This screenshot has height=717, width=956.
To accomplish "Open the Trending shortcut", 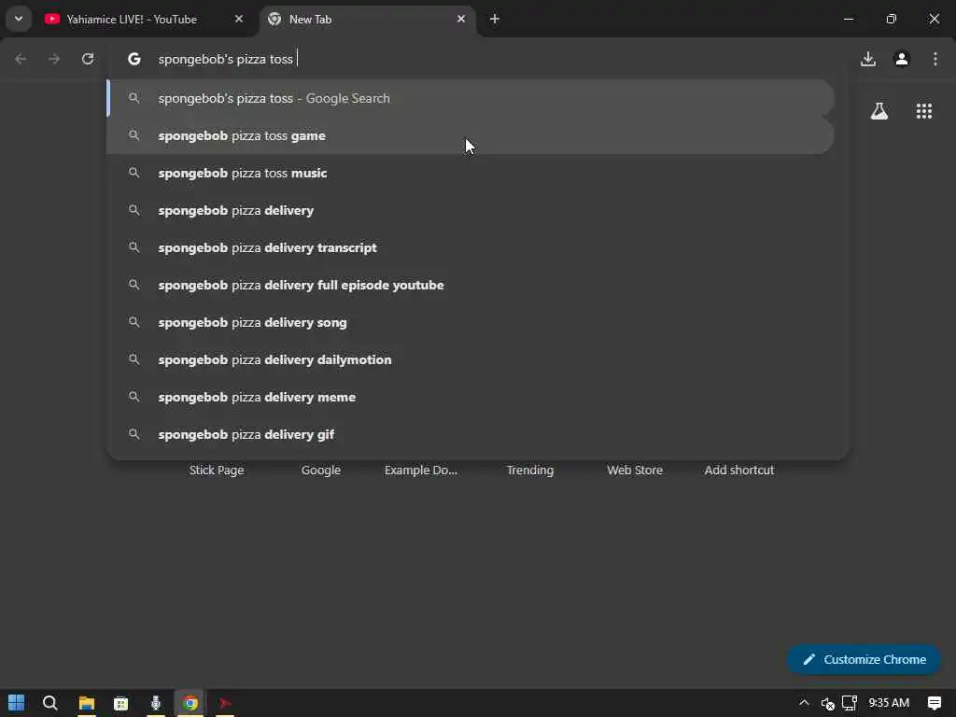I will point(530,471).
